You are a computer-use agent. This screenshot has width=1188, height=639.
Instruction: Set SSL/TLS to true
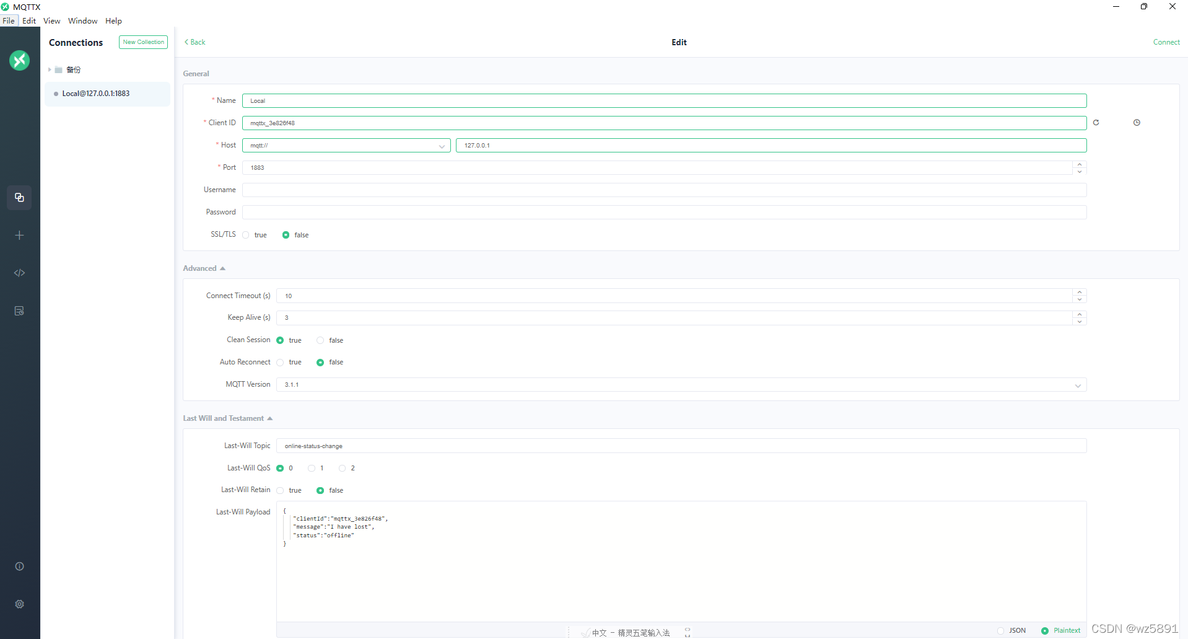[x=246, y=235]
